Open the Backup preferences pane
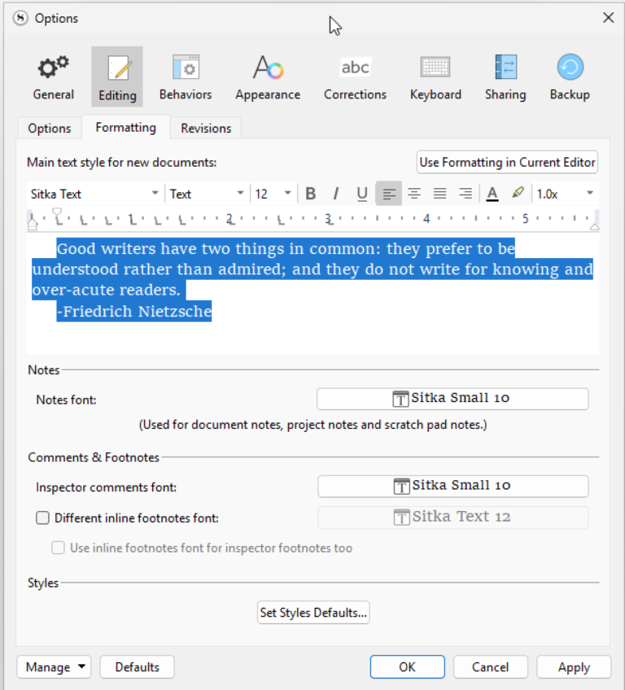Screen dimensions: 625x690 click(x=570, y=77)
